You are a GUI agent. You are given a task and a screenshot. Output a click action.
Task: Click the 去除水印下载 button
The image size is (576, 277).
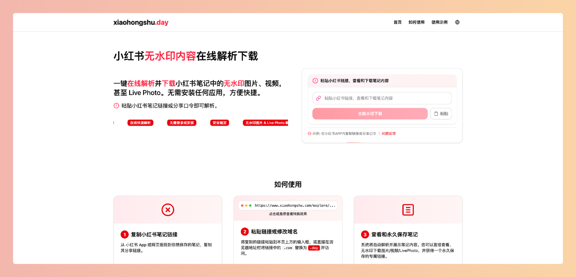coord(370,114)
